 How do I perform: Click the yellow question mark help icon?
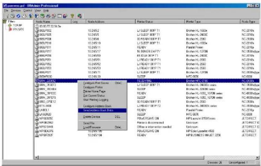click(x=72, y=16)
